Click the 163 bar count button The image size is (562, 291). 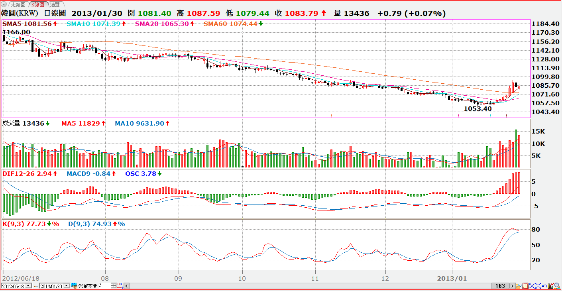click(x=500, y=286)
